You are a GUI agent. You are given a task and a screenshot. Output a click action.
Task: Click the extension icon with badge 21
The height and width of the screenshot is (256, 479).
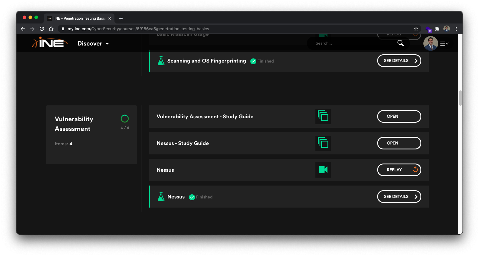pyautogui.click(x=428, y=29)
